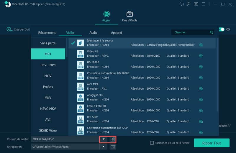Click the Chercher search field
The height and width of the screenshot is (153, 236).
coord(190,32)
